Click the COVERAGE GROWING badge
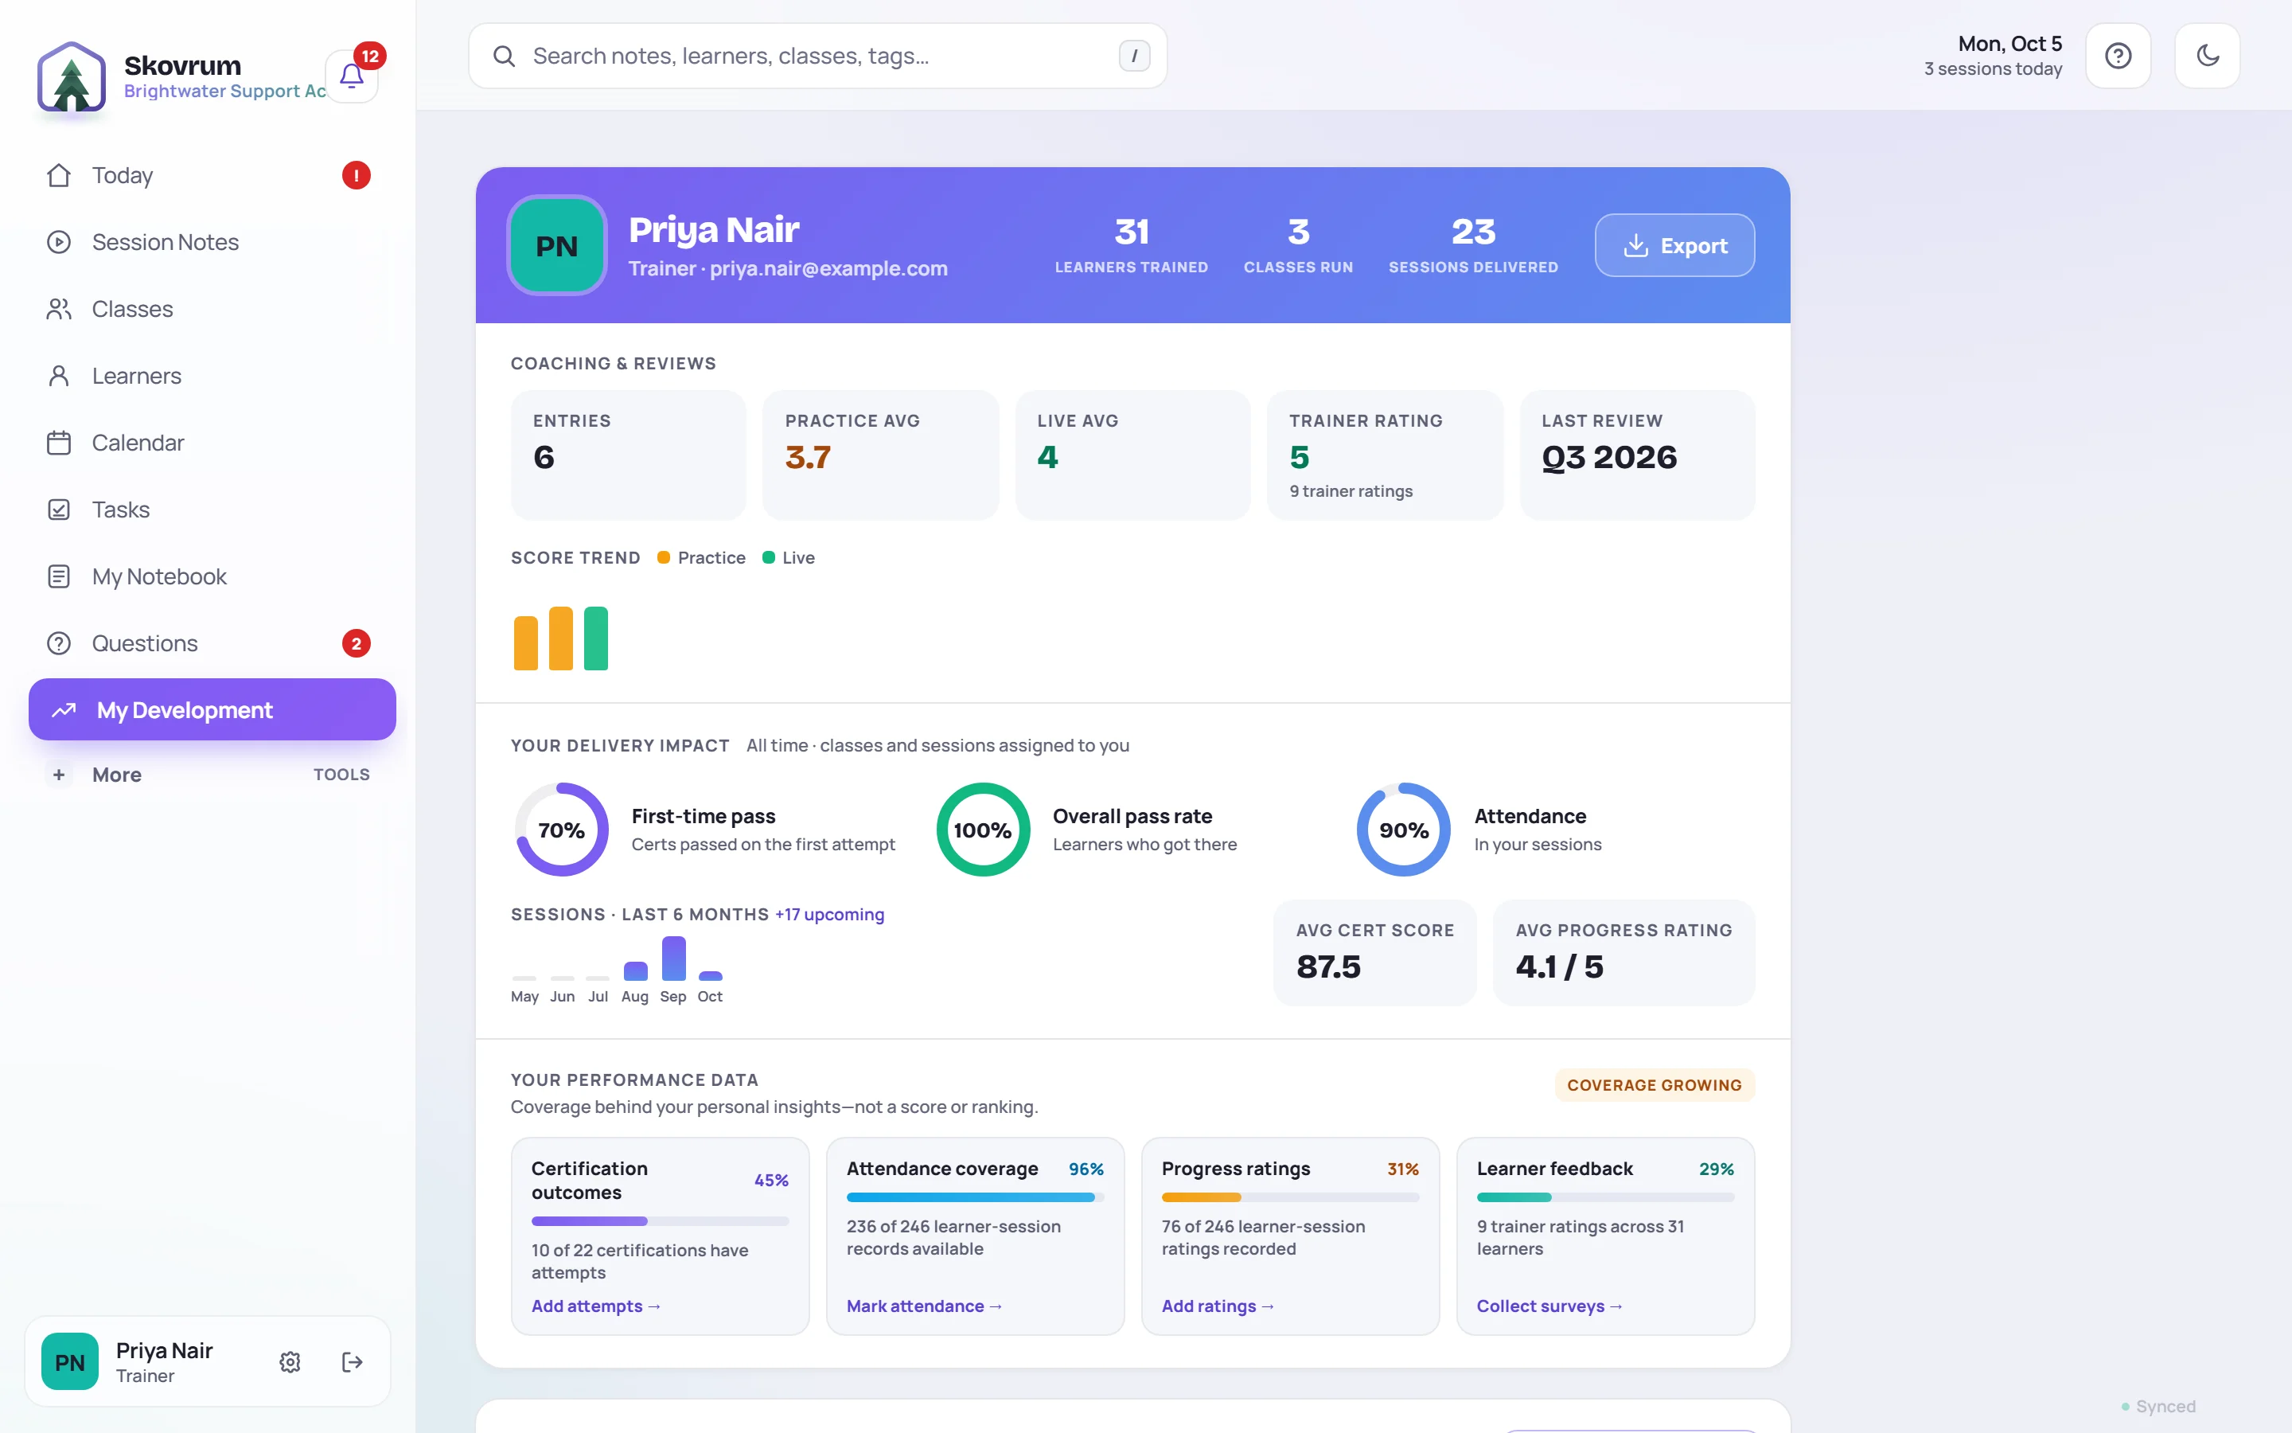This screenshot has height=1433, width=2292. tap(1654, 1085)
